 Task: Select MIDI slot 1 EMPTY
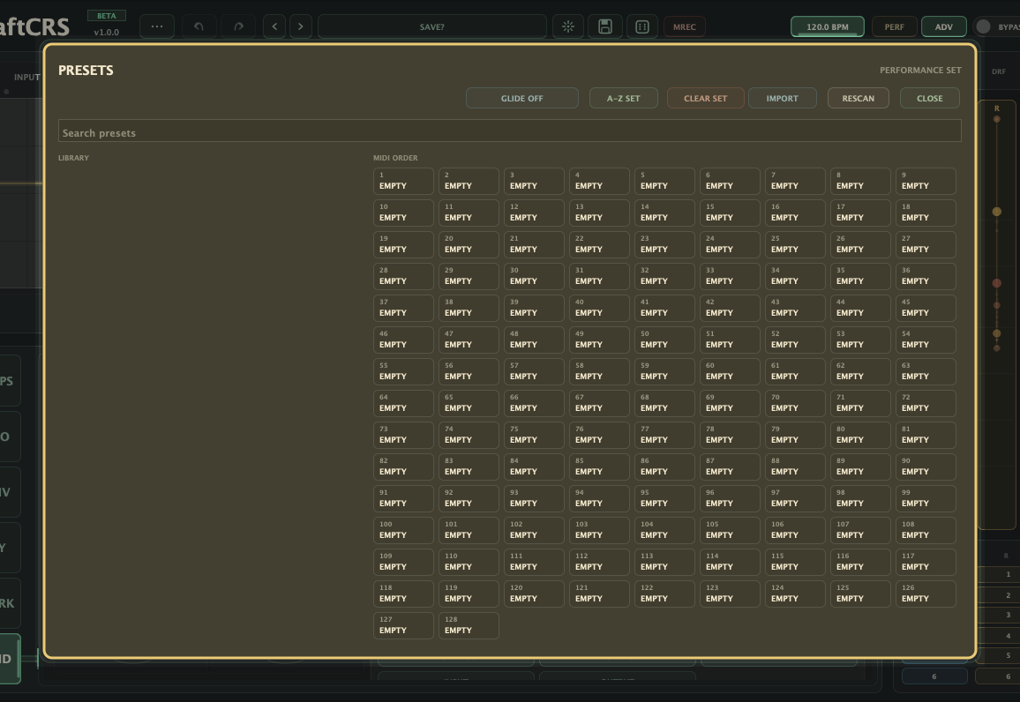pos(403,182)
